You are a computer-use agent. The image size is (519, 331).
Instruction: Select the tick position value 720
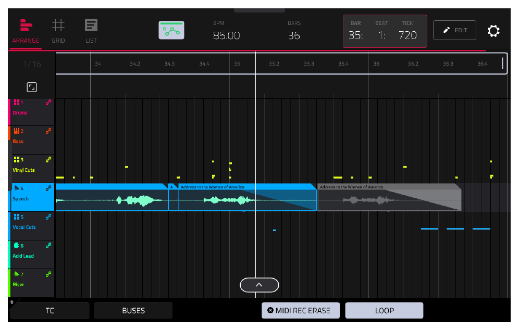pyautogui.click(x=407, y=35)
